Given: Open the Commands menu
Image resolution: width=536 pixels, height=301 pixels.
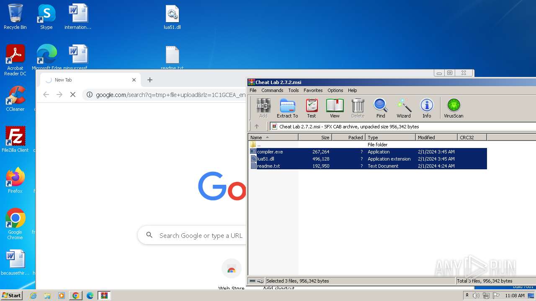Looking at the screenshot, I should [x=272, y=90].
